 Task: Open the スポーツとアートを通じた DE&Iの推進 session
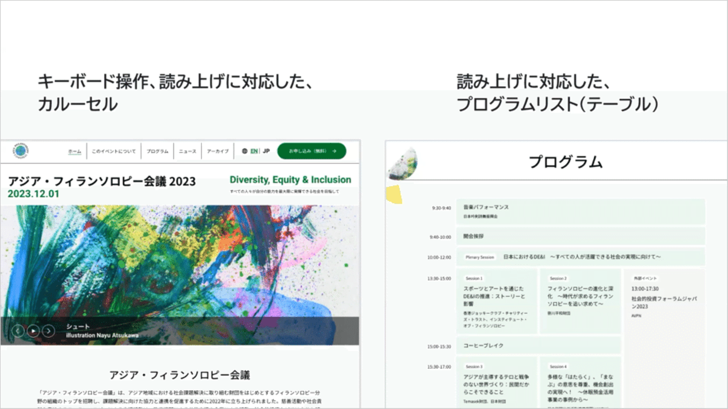coord(494,296)
